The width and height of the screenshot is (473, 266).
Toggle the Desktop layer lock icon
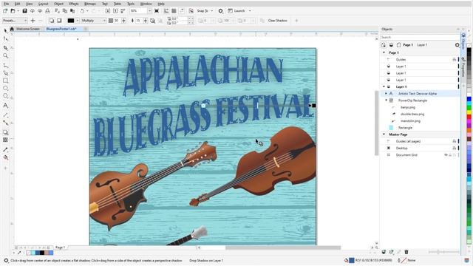pos(454,148)
